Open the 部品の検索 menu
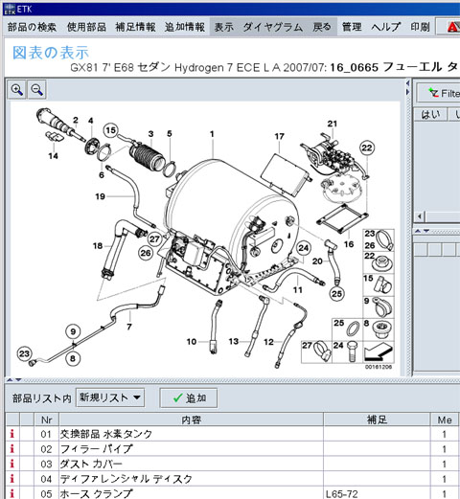The height and width of the screenshot is (499, 460). click(x=32, y=27)
